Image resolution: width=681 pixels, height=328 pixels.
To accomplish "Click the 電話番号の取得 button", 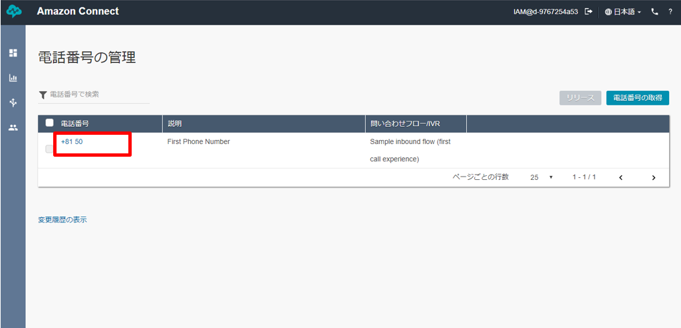I will click(x=638, y=98).
